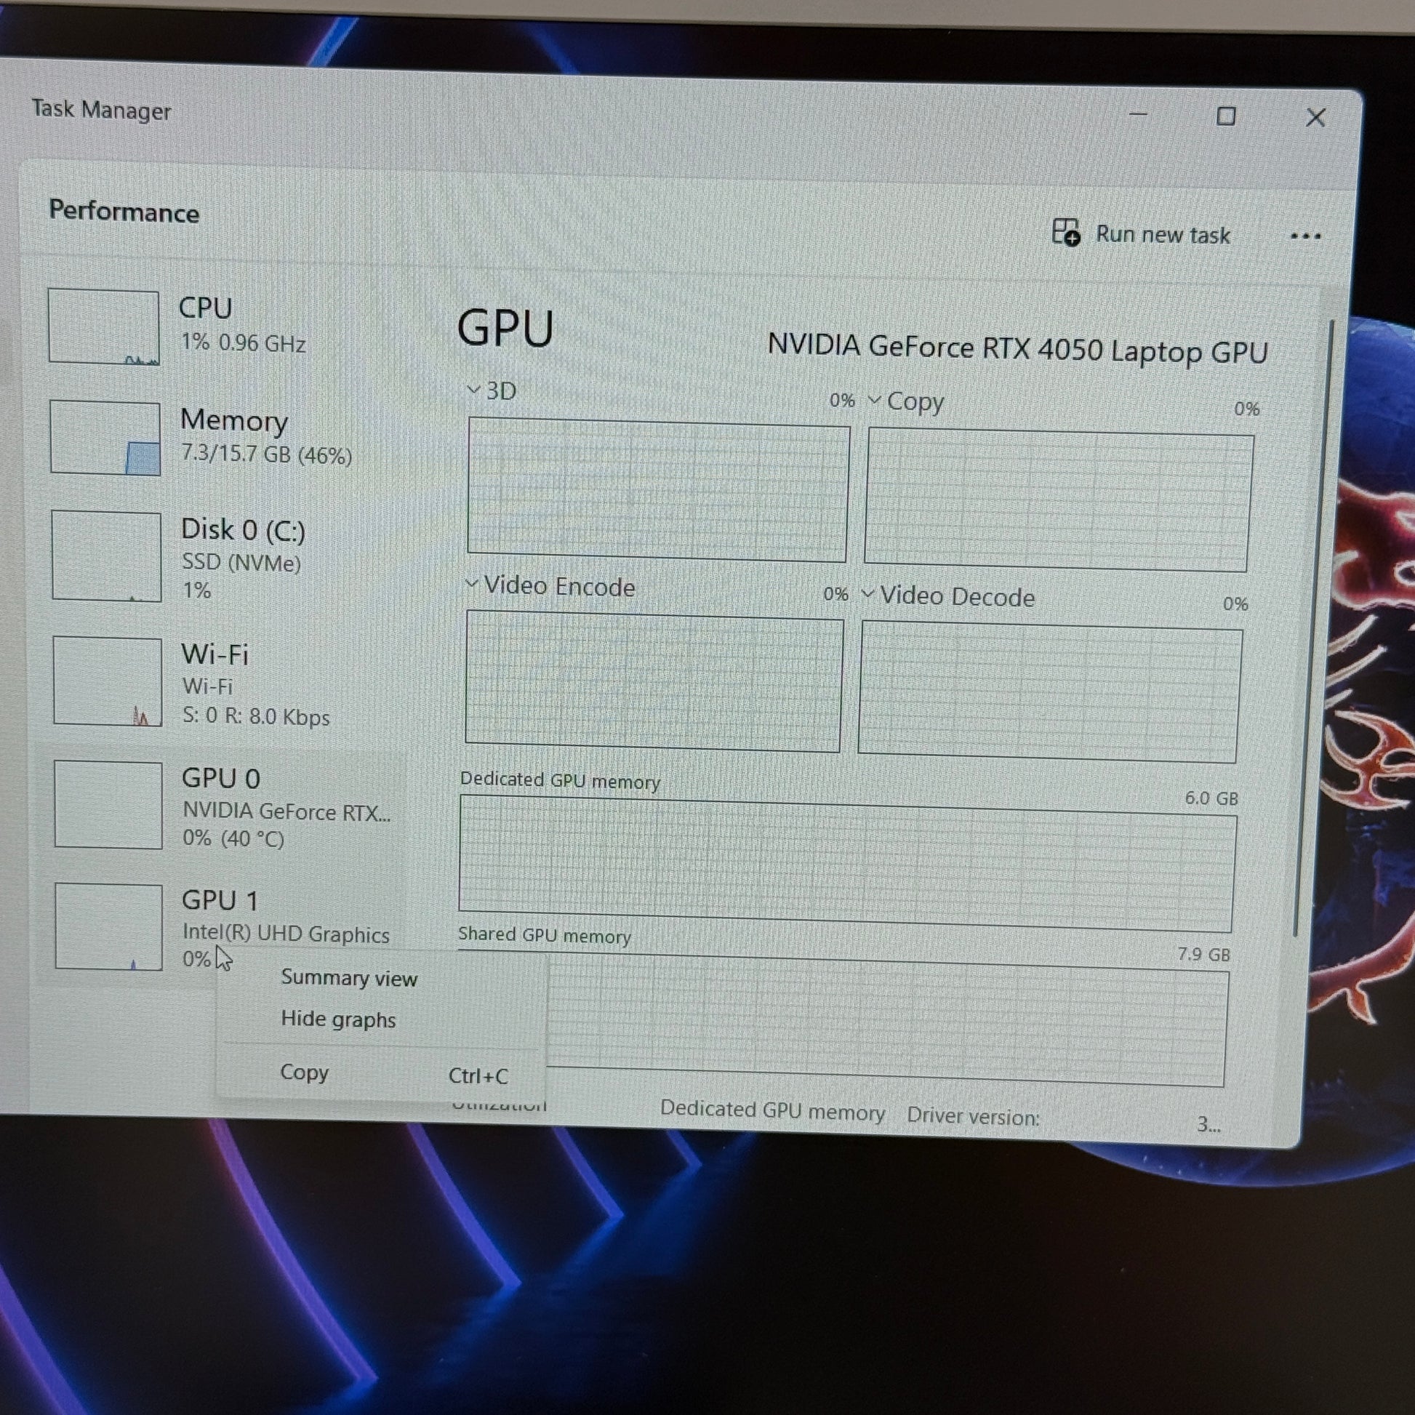Click the Dedicated GPU memory graph
The height and width of the screenshot is (1415, 1415).
click(x=846, y=865)
